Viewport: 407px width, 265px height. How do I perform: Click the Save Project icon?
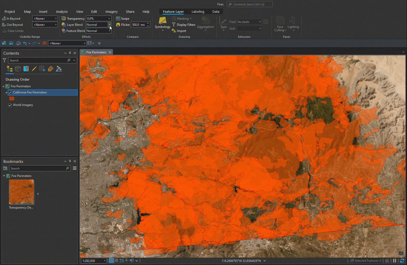(18, 43)
